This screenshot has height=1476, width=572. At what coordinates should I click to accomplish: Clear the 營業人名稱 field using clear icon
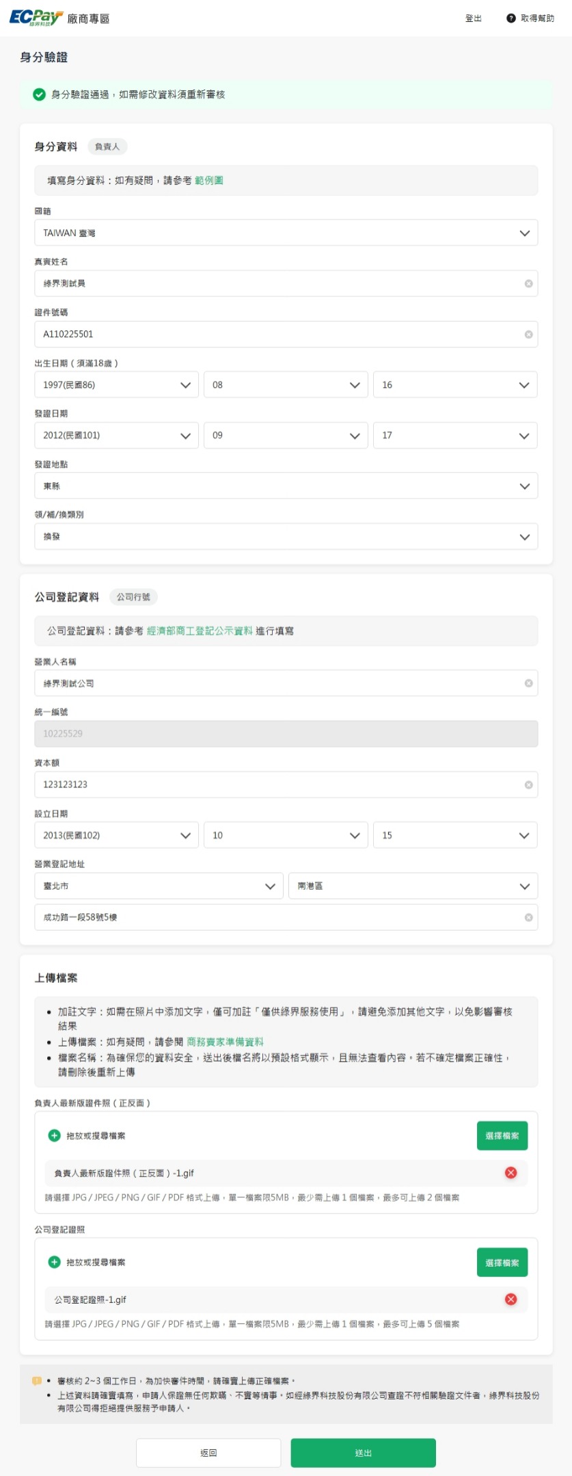pos(528,683)
